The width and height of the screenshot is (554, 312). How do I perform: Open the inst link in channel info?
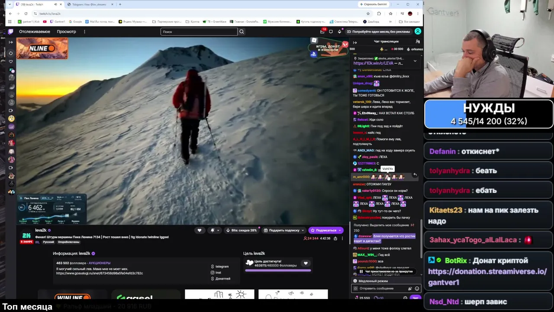click(216, 273)
